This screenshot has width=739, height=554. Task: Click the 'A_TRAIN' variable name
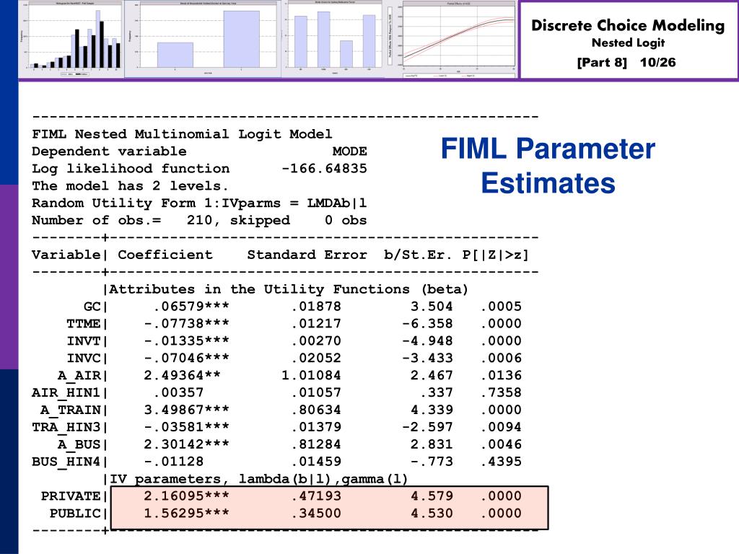pos(71,410)
